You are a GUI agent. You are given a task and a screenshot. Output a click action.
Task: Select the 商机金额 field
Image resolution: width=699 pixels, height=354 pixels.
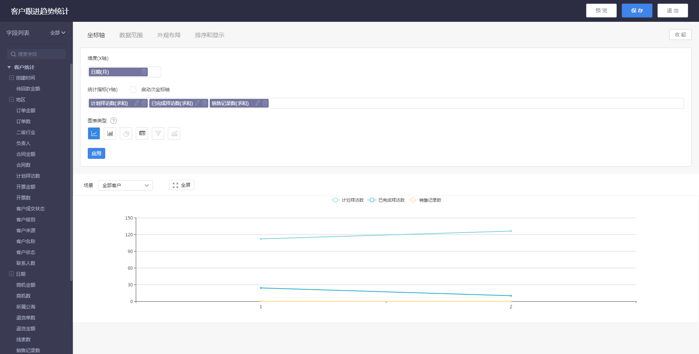(x=26, y=285)
